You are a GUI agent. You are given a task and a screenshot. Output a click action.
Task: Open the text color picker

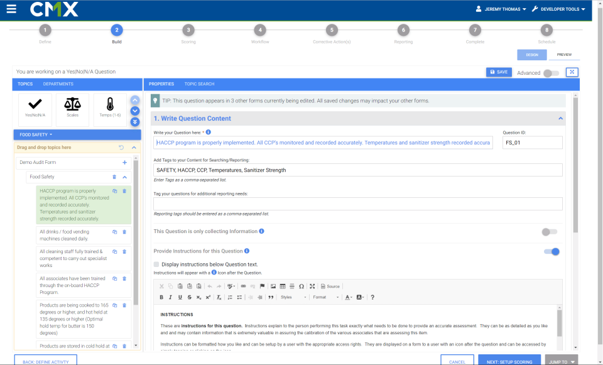pyautogui.click(x=349, y=297)
